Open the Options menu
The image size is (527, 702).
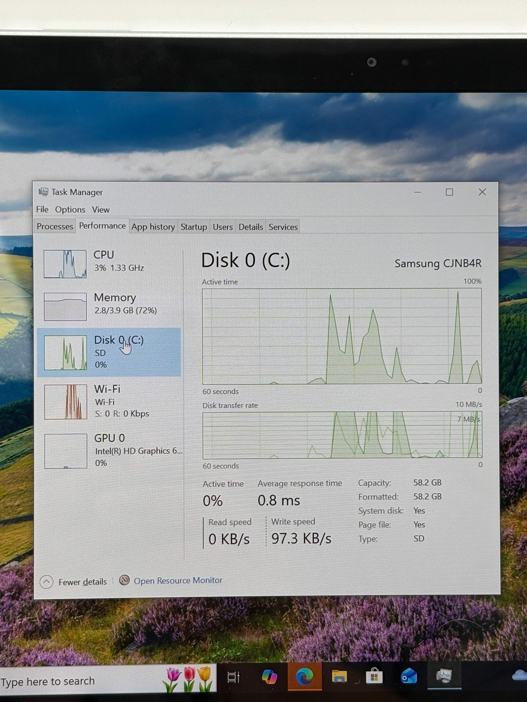pos(70,209)
